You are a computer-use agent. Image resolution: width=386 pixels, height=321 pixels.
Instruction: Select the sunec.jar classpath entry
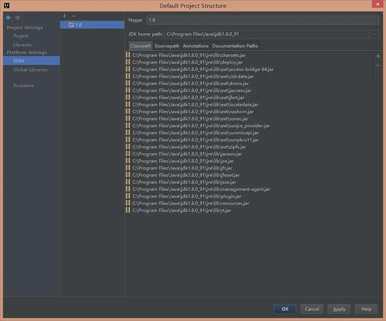[x=190, y=118]
